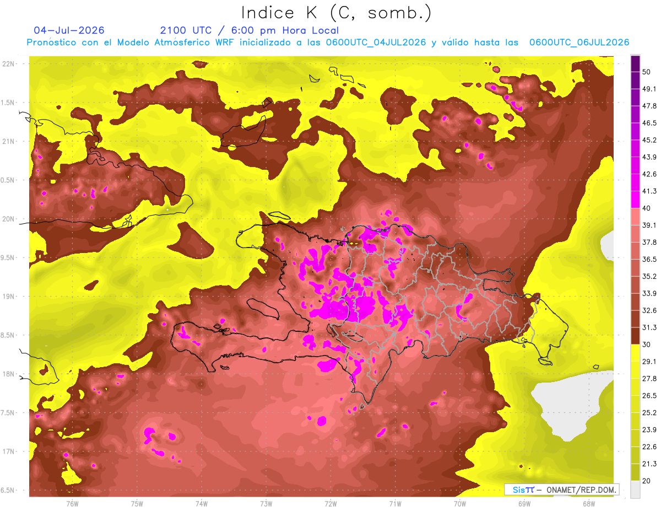
Task: Click the colorbar label "27.8"
Action: 649,378
